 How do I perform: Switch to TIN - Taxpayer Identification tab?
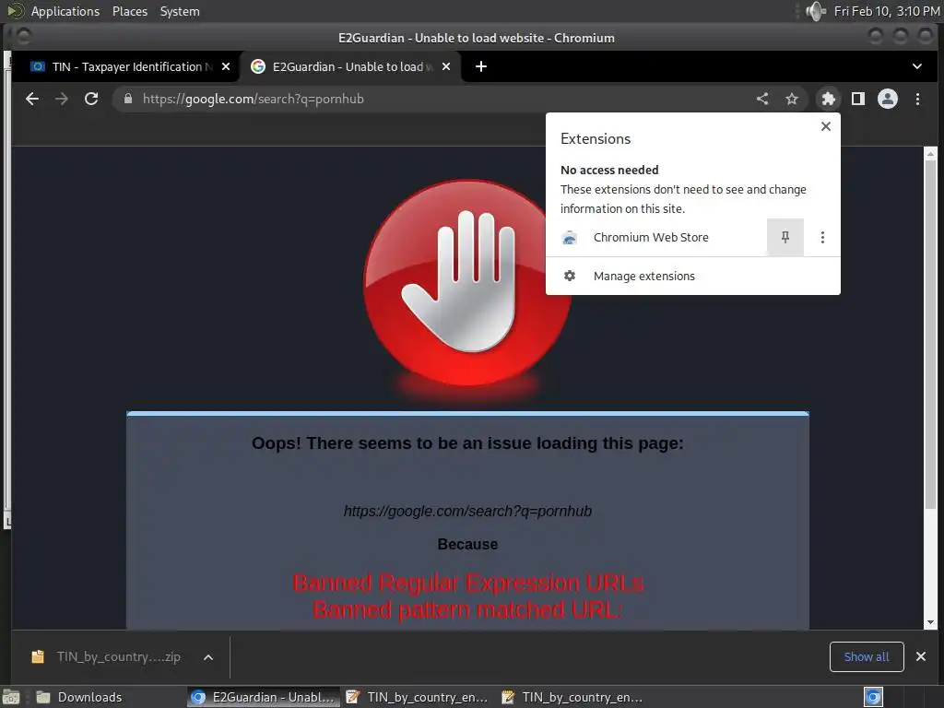pyautogui.click(x=125, y=66)
